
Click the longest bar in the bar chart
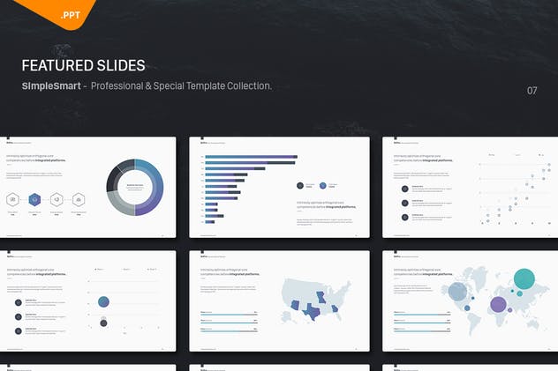(252, 157)
